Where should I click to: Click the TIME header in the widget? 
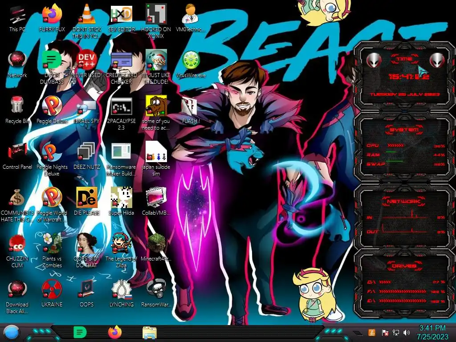pyautogui.click(x=404, y=59)
